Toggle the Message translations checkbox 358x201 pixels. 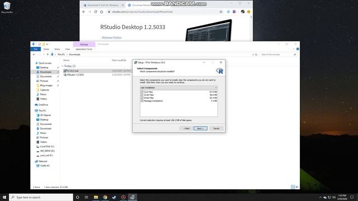tap(142, 100)
